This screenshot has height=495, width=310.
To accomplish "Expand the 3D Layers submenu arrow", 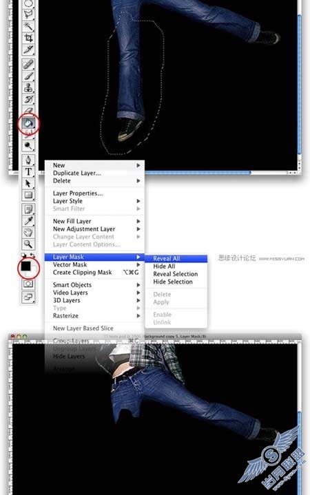I will point(138,300).
